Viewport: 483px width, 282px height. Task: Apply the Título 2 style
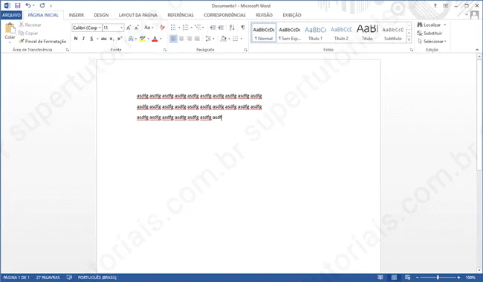coord(341,33)
